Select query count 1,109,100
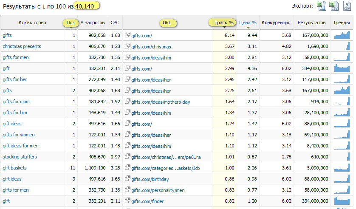 tap(95, 168)
